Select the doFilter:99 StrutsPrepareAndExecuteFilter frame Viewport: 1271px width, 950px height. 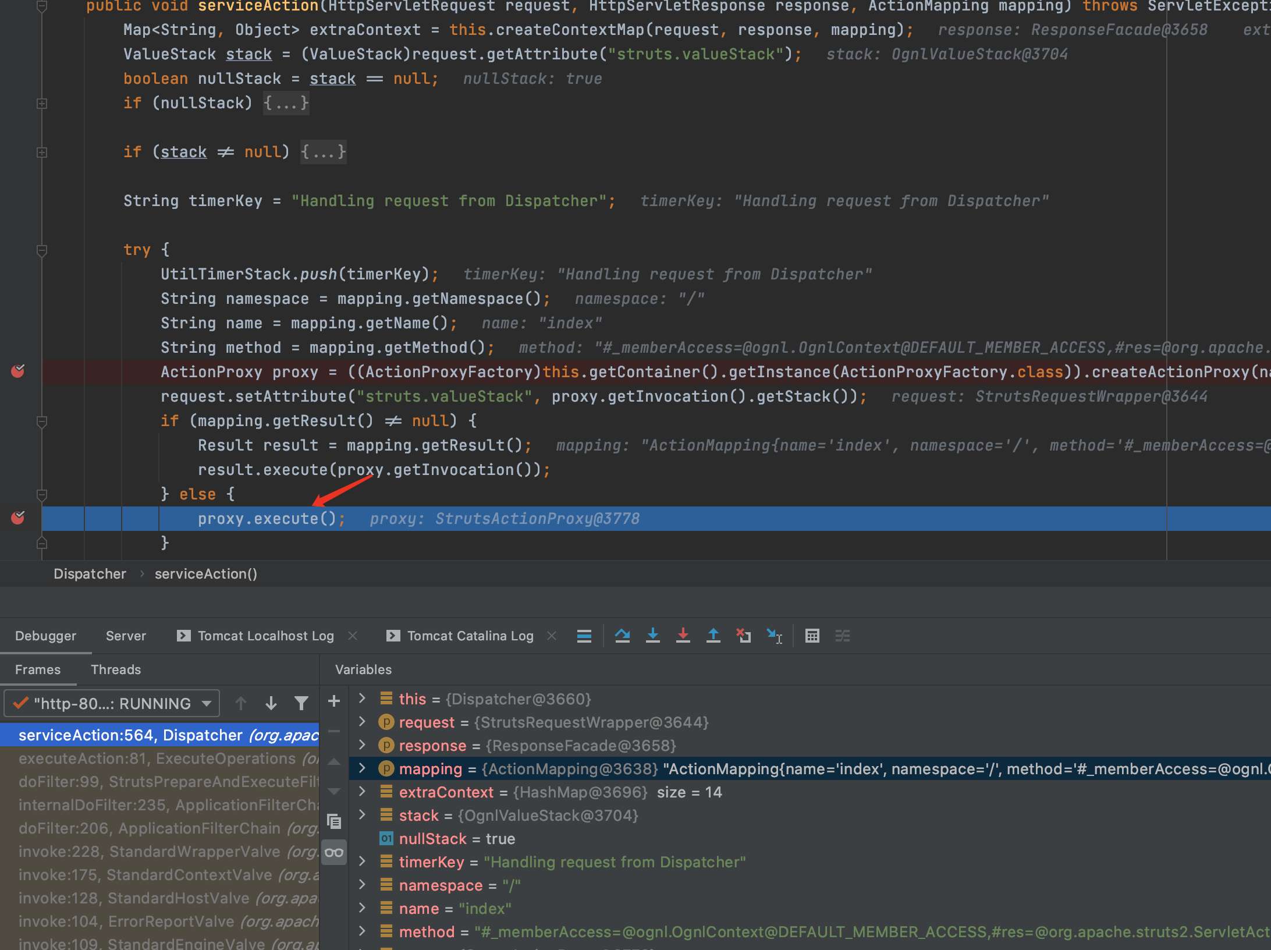coord(159,782)
